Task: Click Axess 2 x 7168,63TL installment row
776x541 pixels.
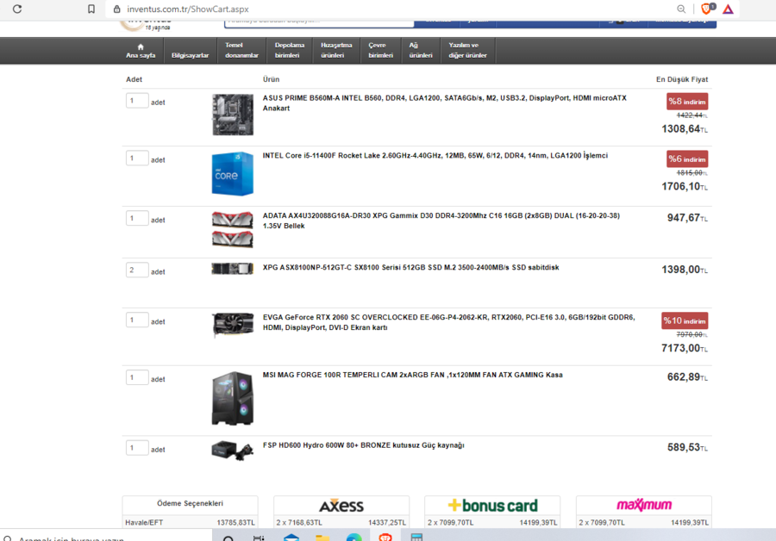Action: point(341,522)
